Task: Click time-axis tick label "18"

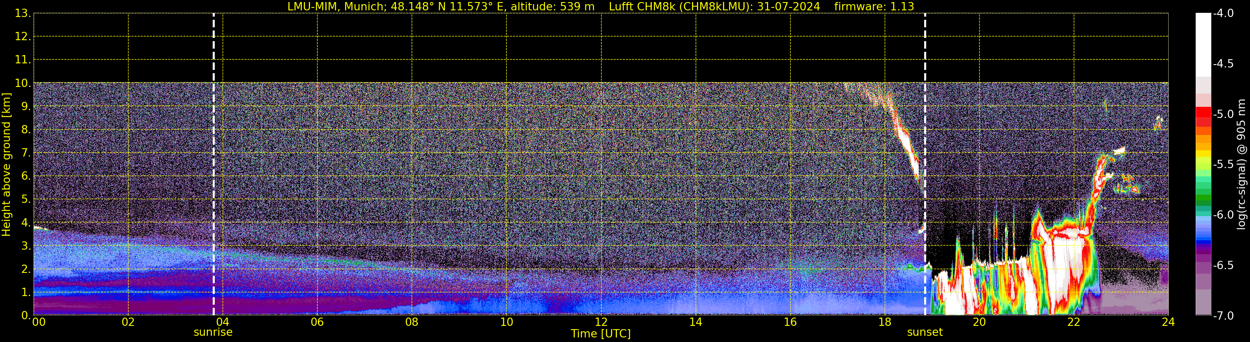Action: click(885, 322)
